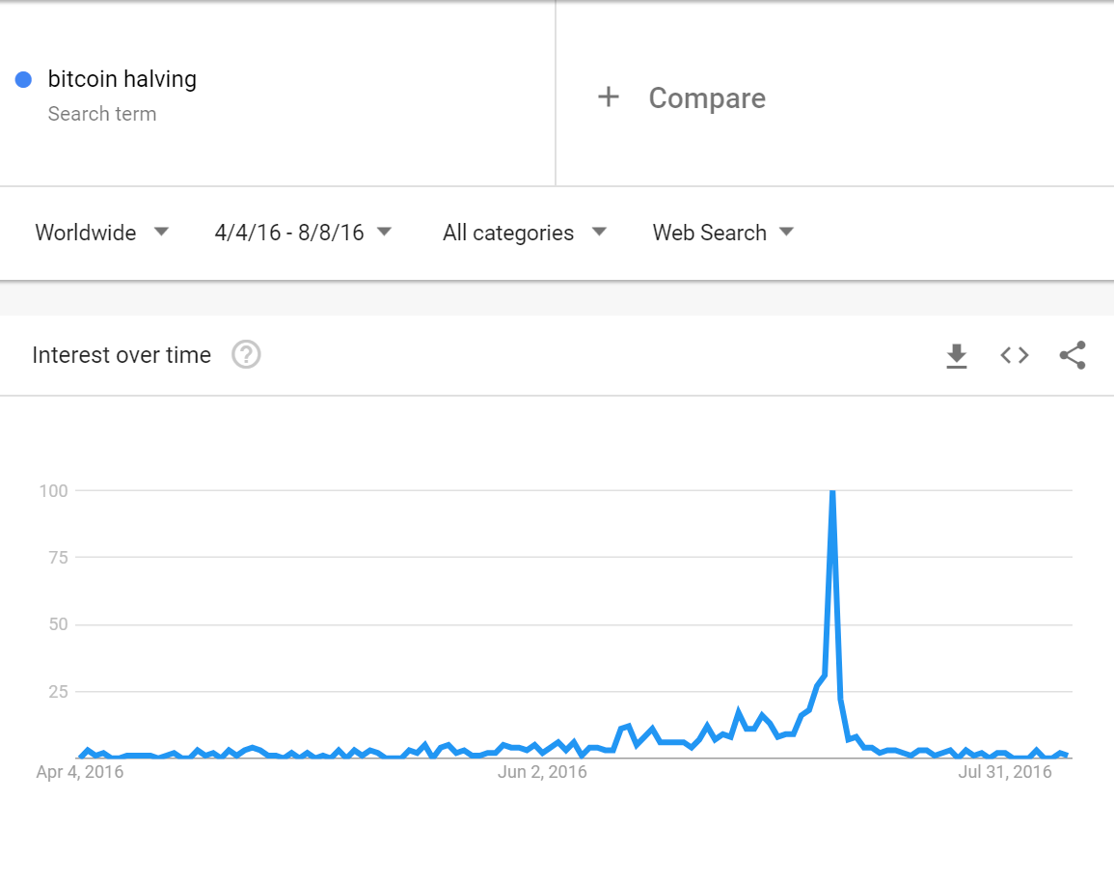
Task: Click the Jul 31, 2016 axis label
Action: coord(1005,772)
